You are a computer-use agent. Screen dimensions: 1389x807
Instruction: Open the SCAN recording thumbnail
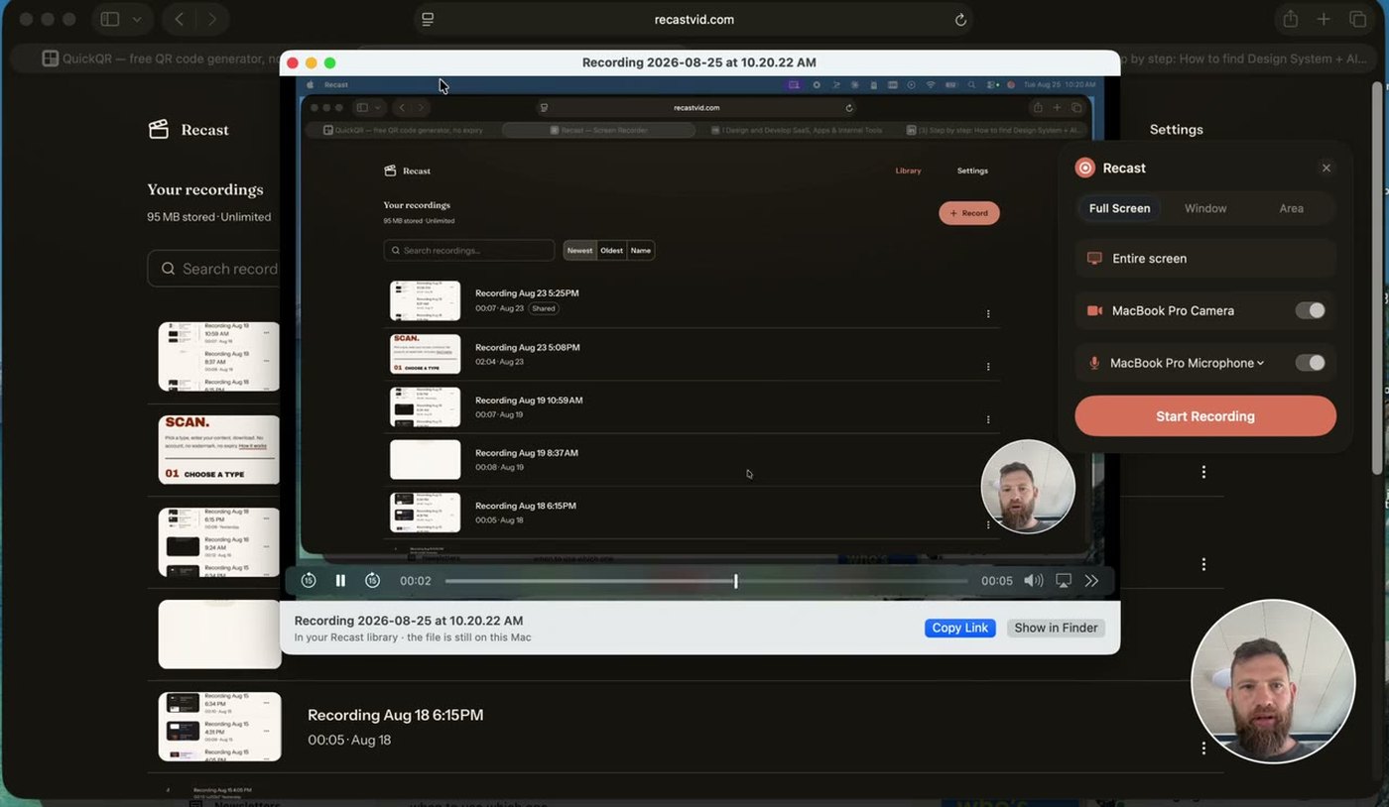click(219, 450)
